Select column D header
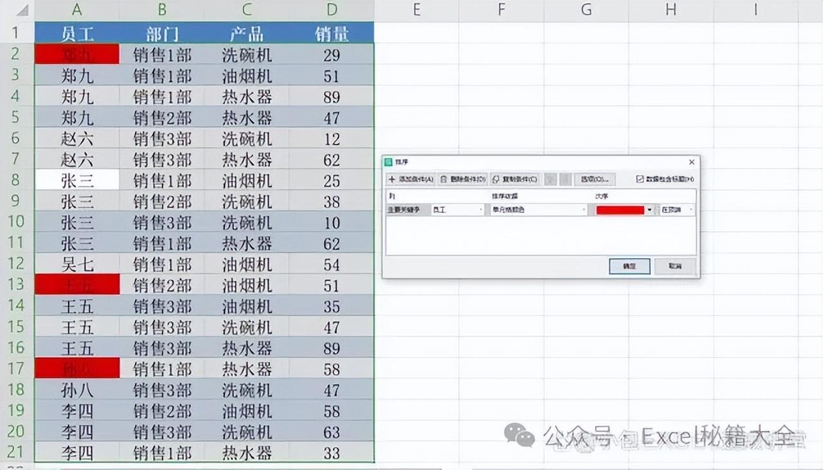Screen dimensions: 823x470 tap(332, 10)
